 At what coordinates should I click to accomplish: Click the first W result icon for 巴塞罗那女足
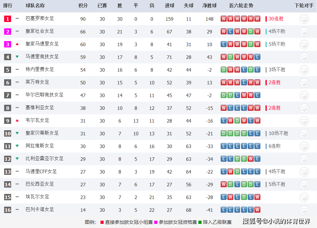224,19
